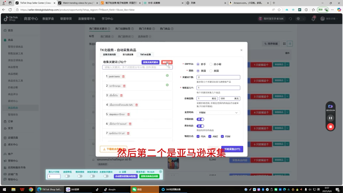
Task: Click the 关键词个数 input field
Action: tap(218, 77)
